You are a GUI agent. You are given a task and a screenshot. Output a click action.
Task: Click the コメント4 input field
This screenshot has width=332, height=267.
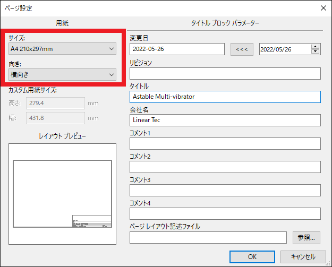point(225,213)
